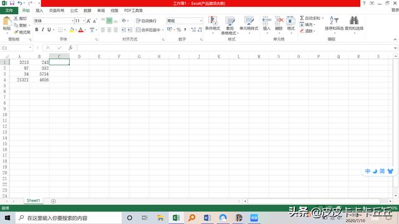The width and height of the screenshot is (399, 224).
Task: Expand the number format dropdown
Action: click(x=201, y=21)
